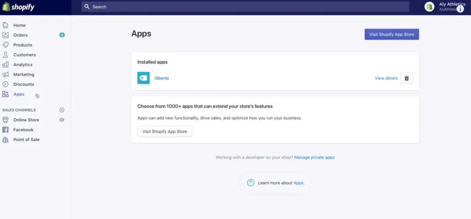Click the purple Visit Shopify App Store button

tap(392, 34)
